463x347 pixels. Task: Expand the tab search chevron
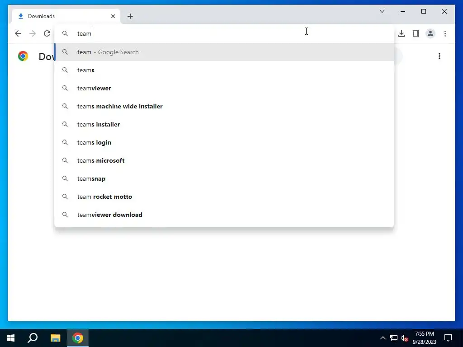pos(382,11)
